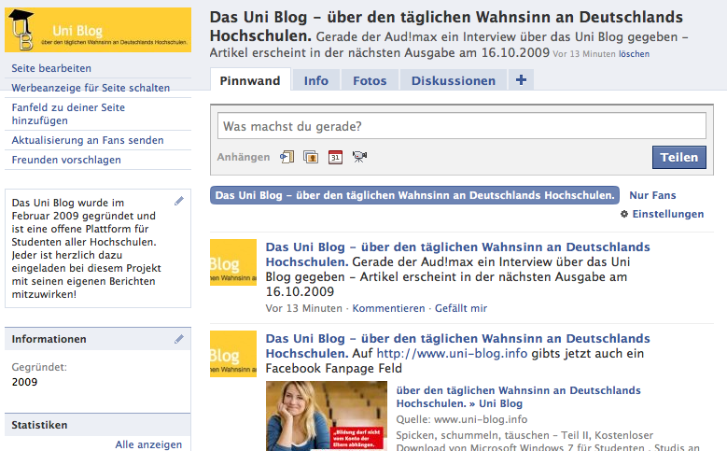Click the Anhängen label

[244, 157]
